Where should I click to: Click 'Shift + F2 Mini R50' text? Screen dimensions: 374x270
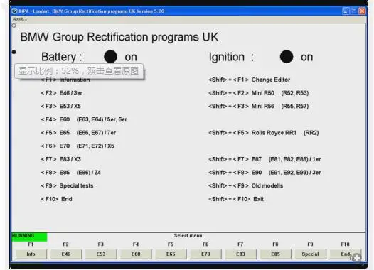[259, 93]
